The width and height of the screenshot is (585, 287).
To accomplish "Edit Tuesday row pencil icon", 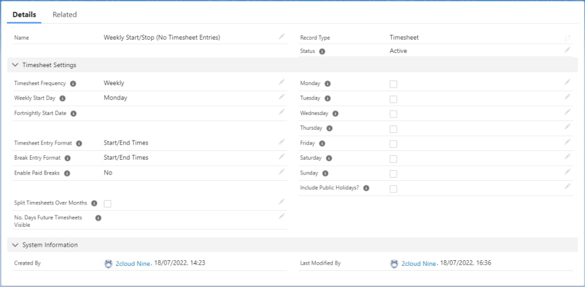I will tap(568, 97).
